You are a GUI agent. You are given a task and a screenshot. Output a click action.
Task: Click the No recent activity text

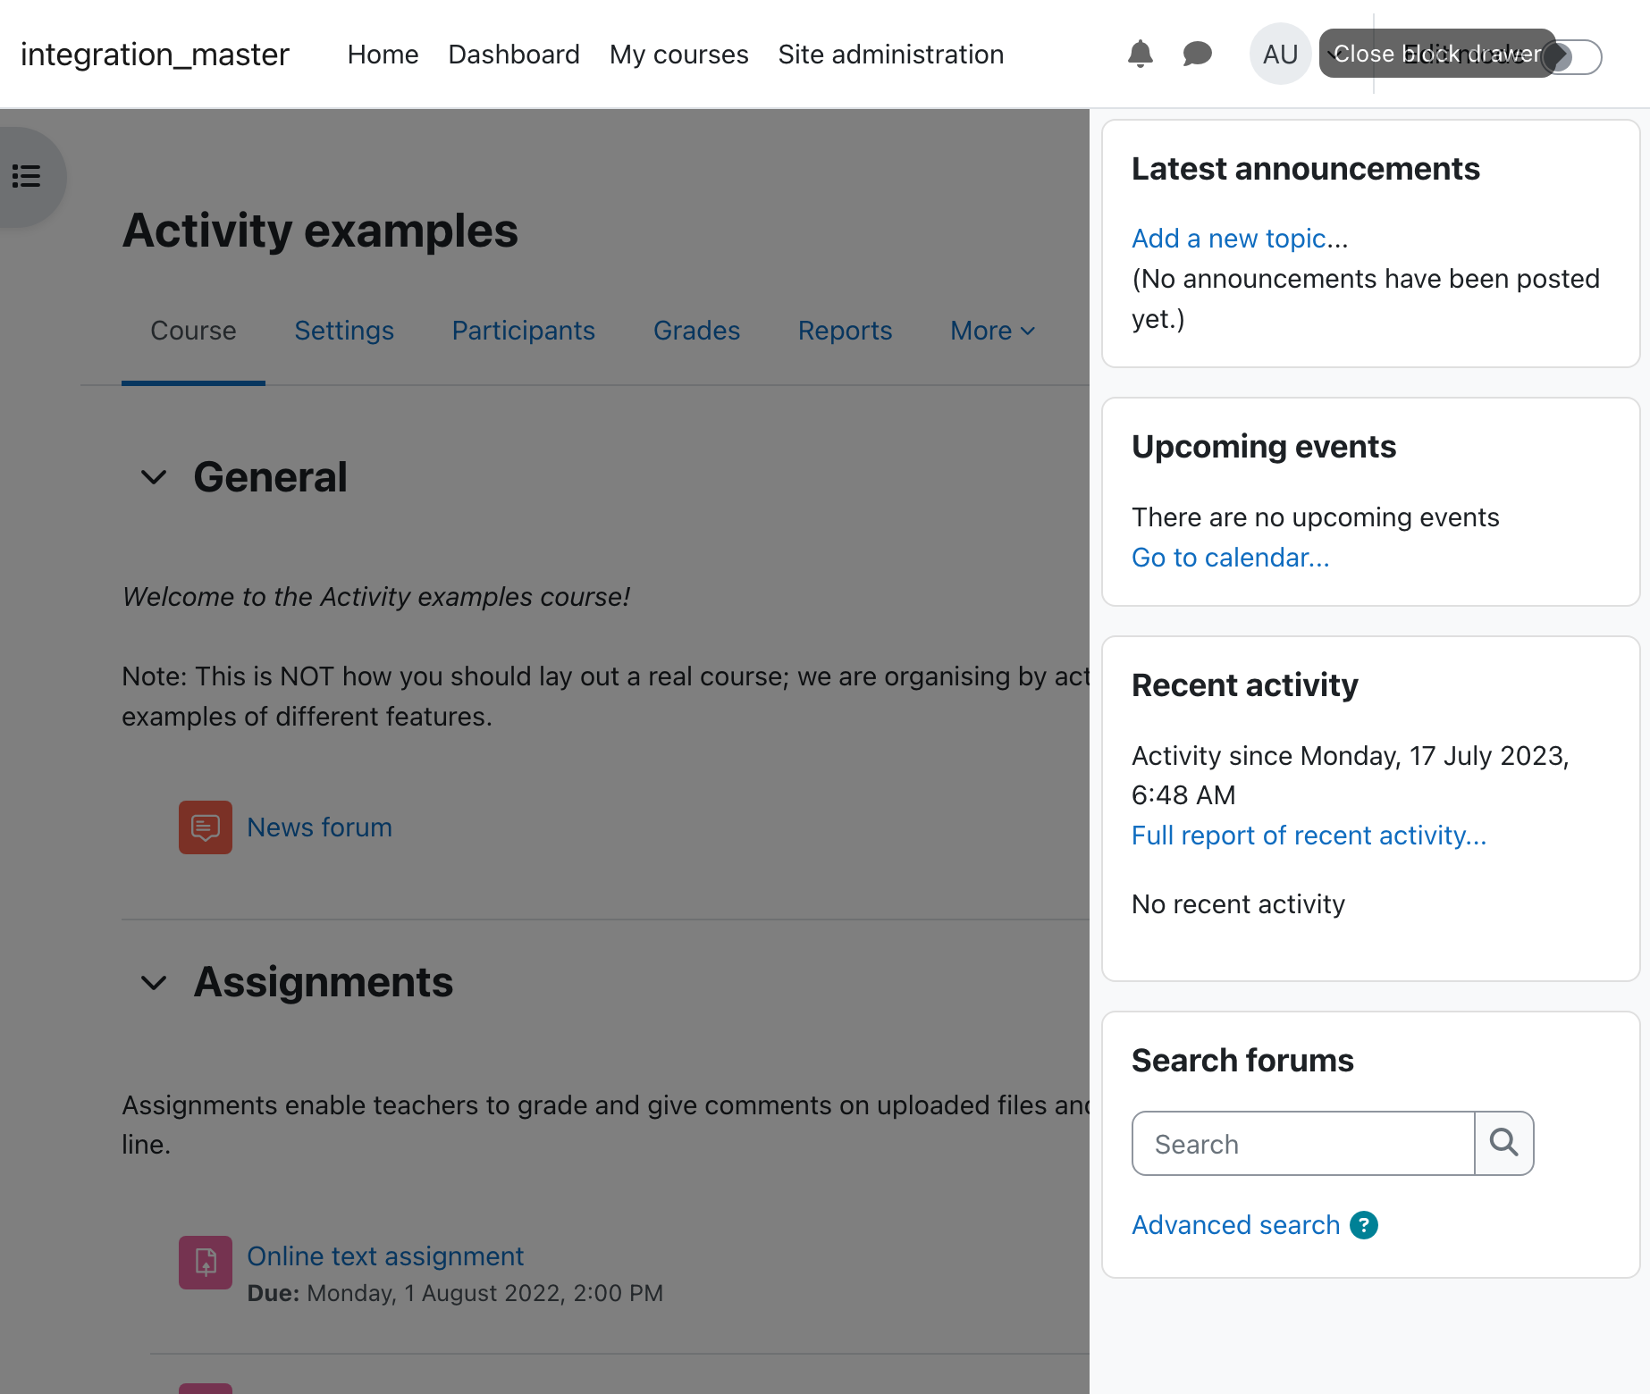[x=1238, y=904]
